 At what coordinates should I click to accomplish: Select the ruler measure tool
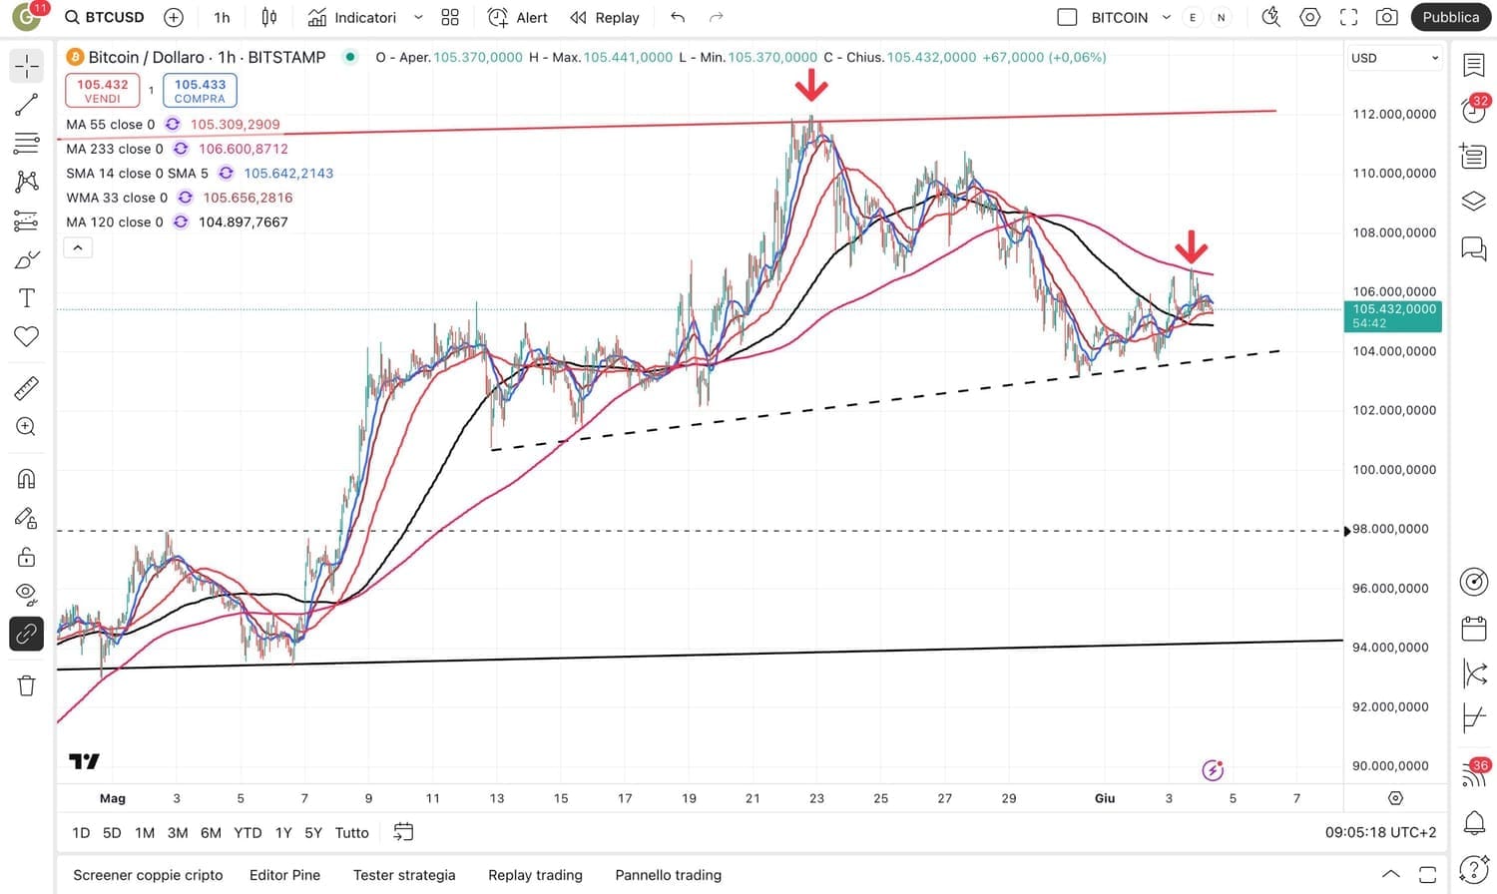[x=27, y=388]
